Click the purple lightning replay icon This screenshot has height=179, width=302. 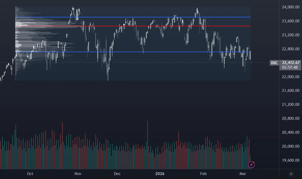pos(251,165)
